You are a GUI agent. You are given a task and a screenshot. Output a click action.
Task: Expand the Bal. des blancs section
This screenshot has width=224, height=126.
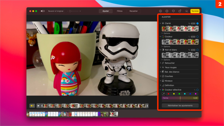(x=160, y=72)
